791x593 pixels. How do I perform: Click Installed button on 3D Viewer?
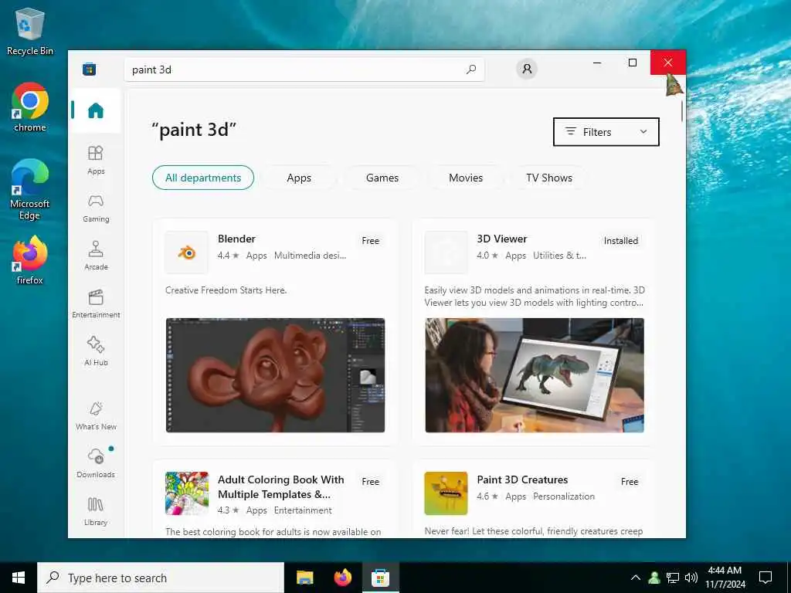coord(620,241)
